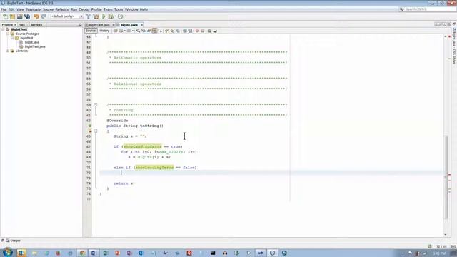Screen dimensions: 457x257
Task: Open the Tools menu
Action: coord(119,9)
